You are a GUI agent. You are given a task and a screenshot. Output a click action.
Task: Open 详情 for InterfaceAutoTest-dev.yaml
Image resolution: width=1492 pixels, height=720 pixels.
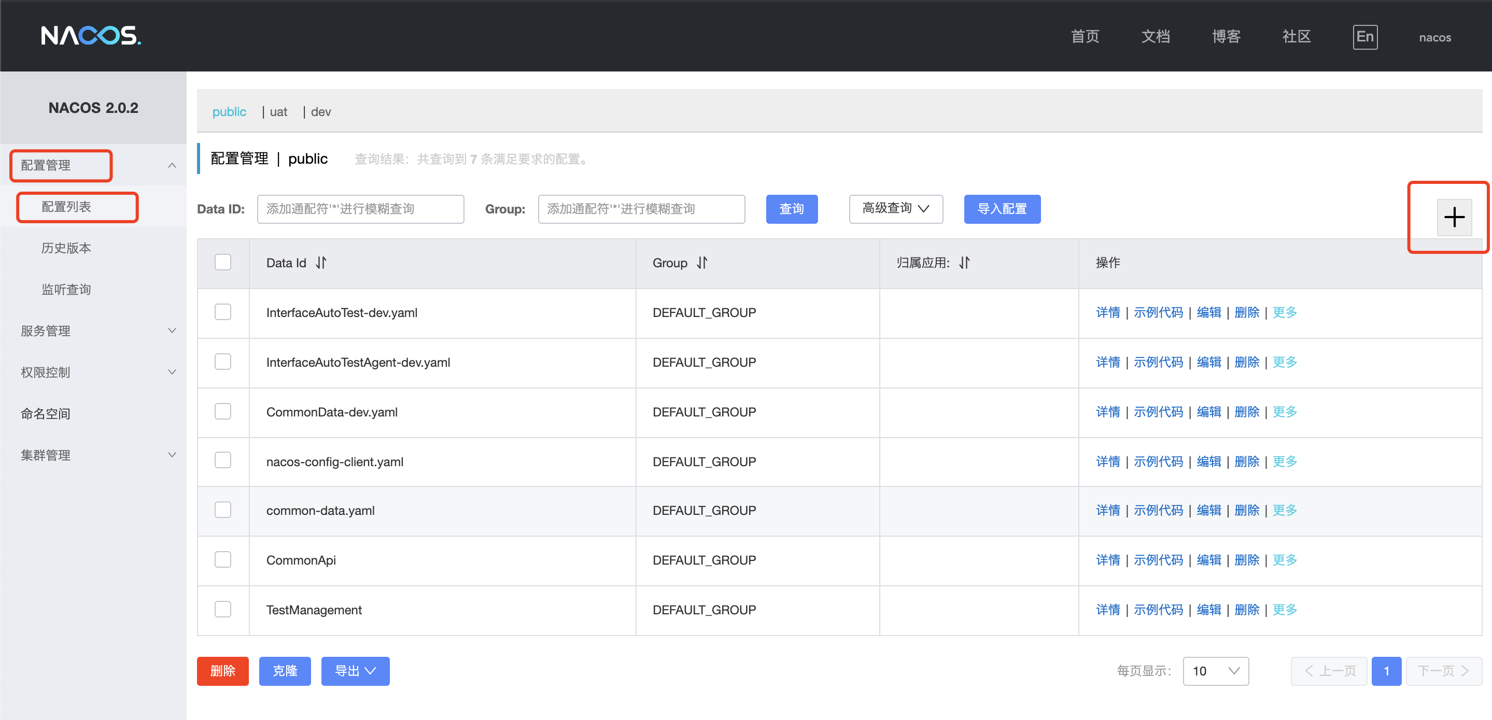coord(1108,312)
